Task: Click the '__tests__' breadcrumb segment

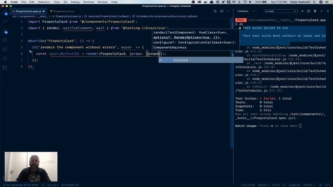Action: (43, 16)
